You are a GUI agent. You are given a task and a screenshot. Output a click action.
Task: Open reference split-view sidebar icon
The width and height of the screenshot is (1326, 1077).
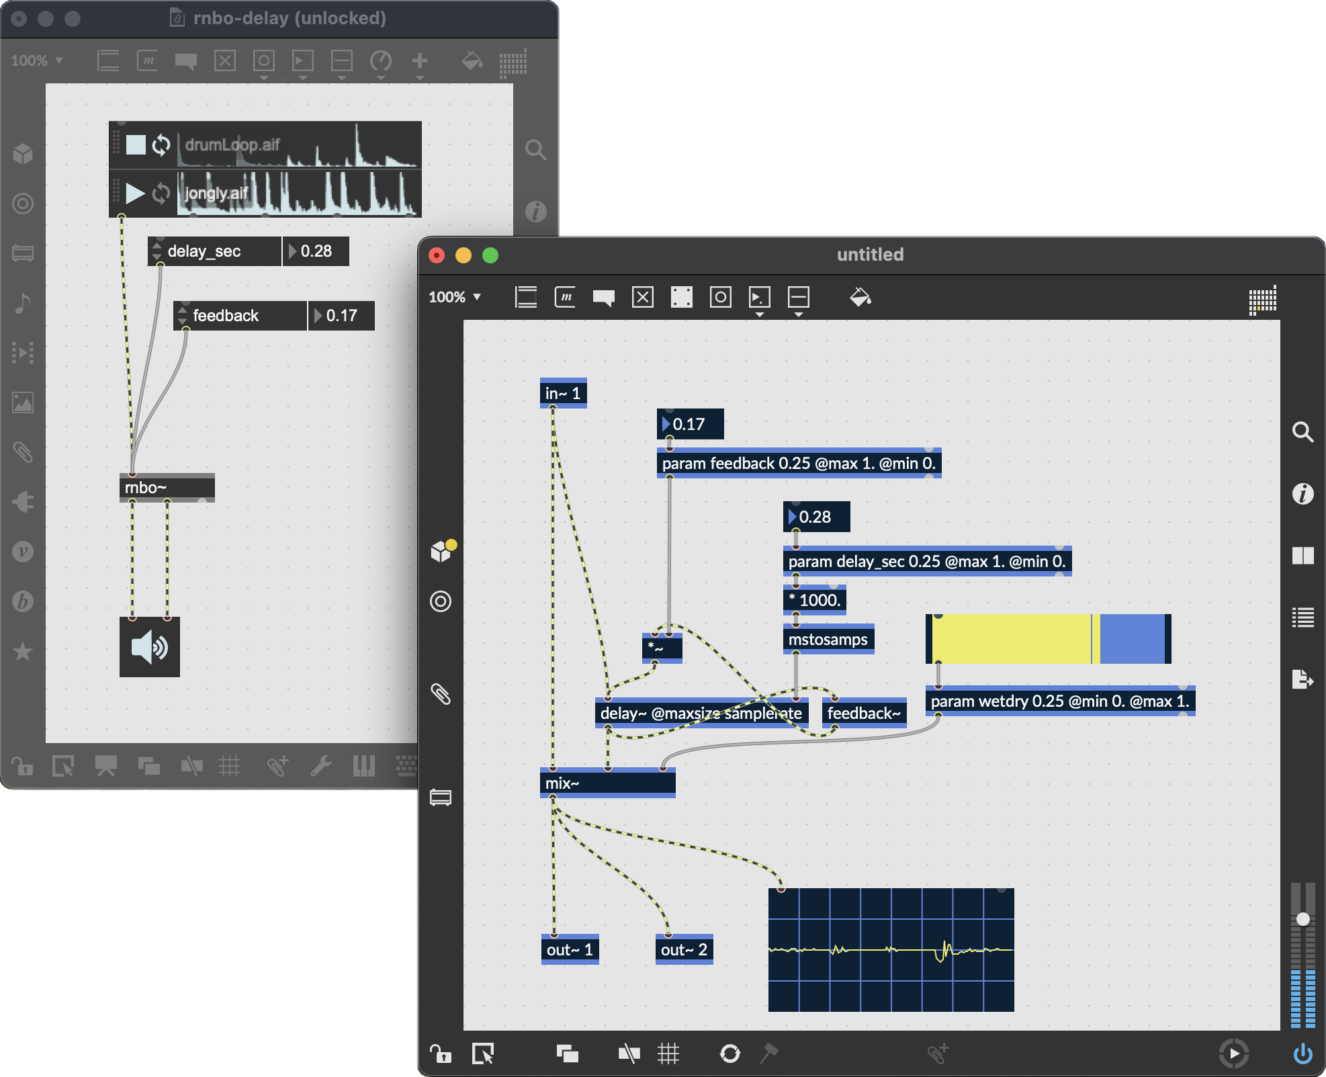[x=1302, y=556]
